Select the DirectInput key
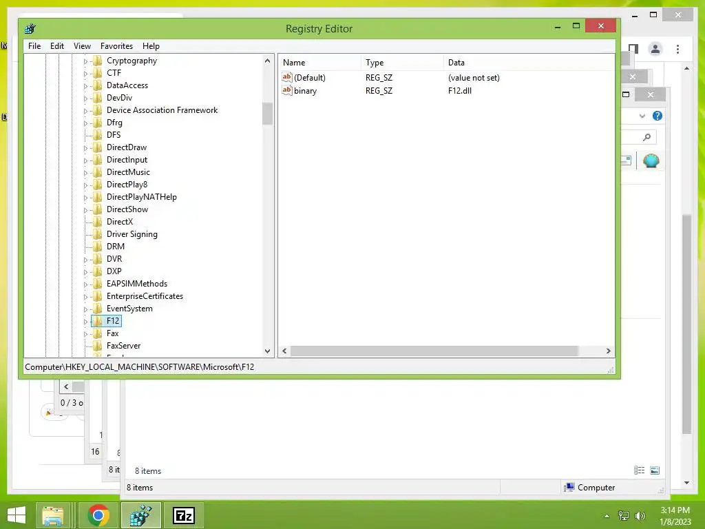Screen dimensions: 705x529 [127, 160]
